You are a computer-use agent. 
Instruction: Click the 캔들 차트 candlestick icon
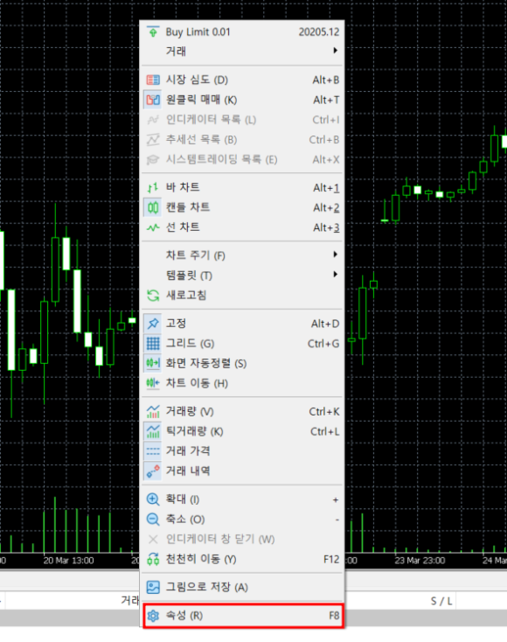click(x=153, y=207)
